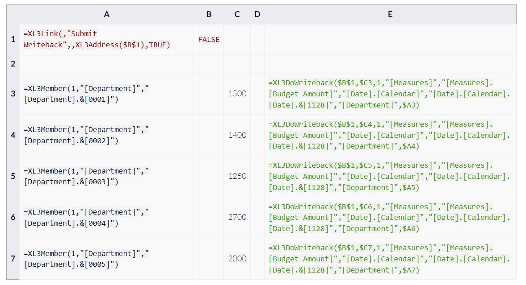Select the XL3Member Department 0001 cell

click(106, 94)
